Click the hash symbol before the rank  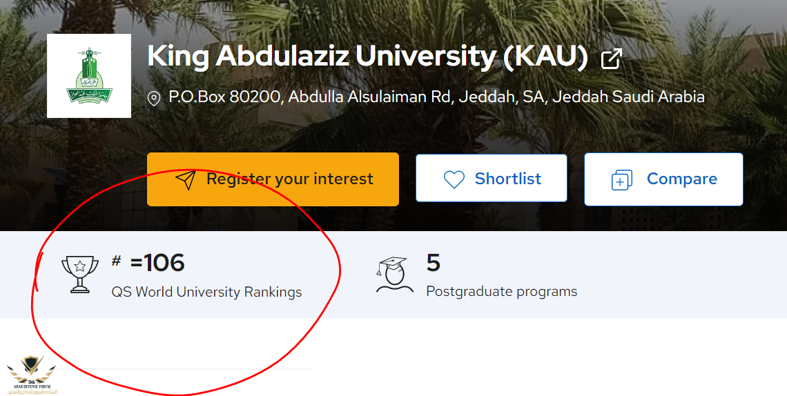[x=116, y=261]
